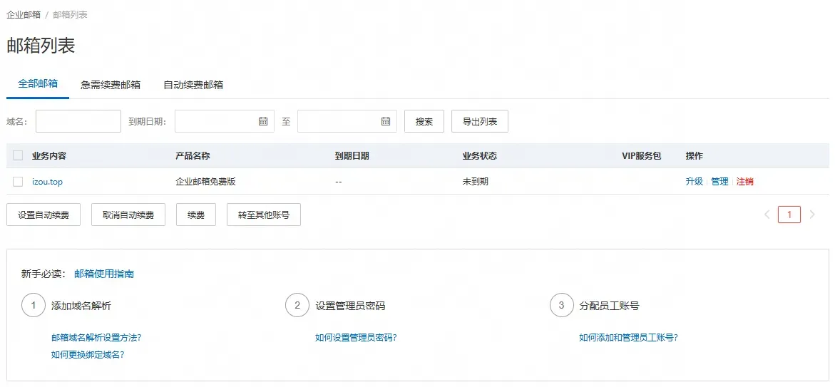The image size is (835, 387).
Task: Open calendar icon in start expiry date field
Action: (x=263, y=121)
